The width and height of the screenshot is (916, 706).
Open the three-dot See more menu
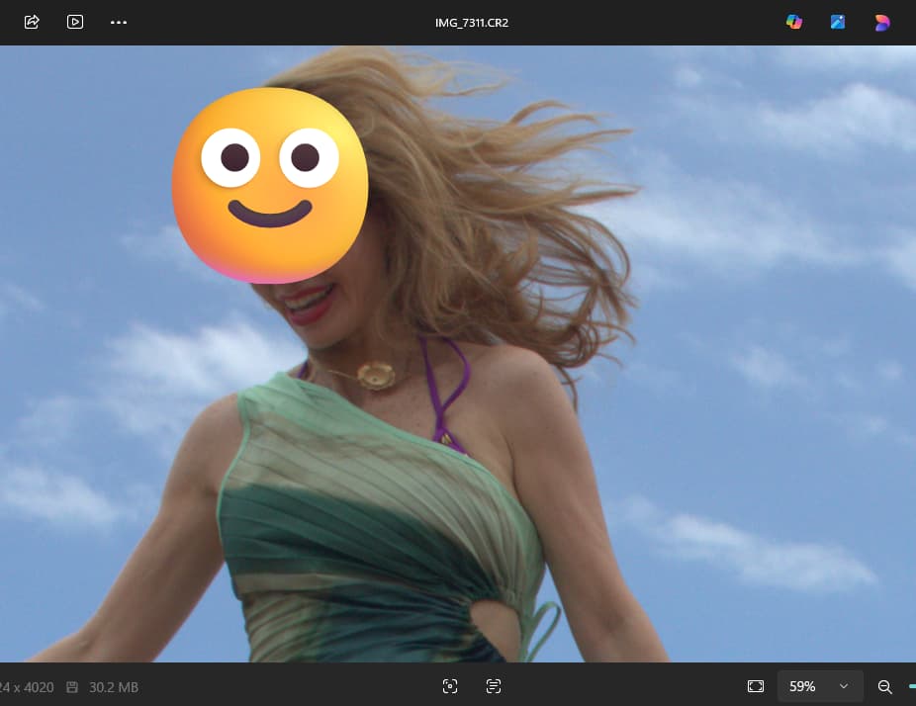(119, 22)
